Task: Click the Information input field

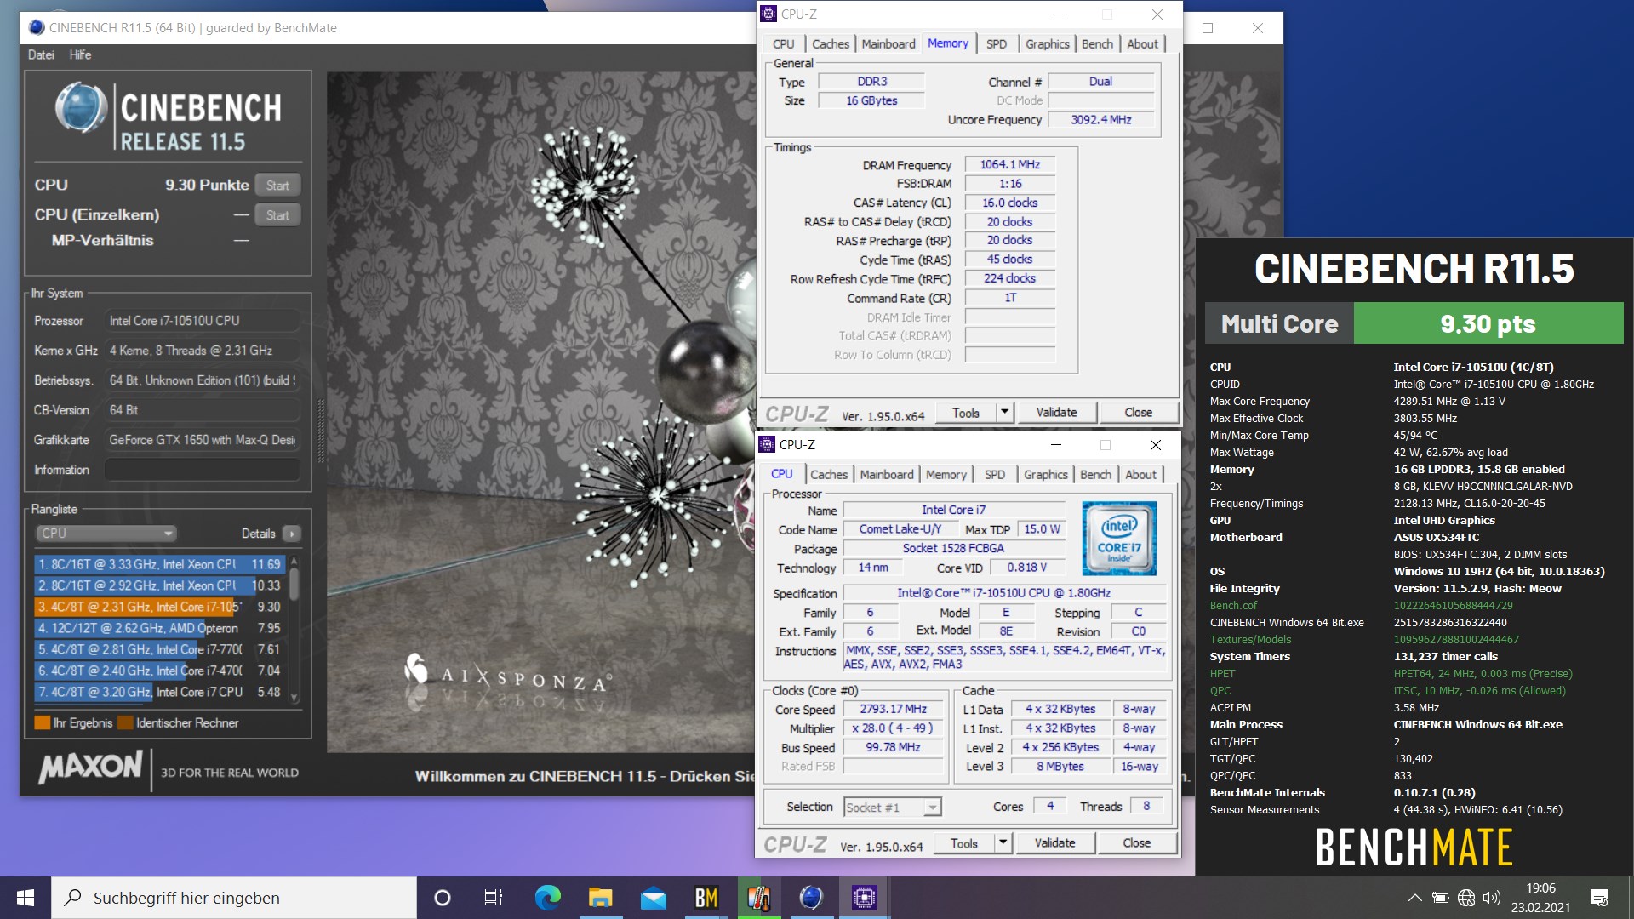Action: click(x=203, y=470)
